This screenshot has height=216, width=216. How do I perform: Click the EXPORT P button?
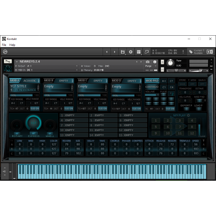(186, 109)
